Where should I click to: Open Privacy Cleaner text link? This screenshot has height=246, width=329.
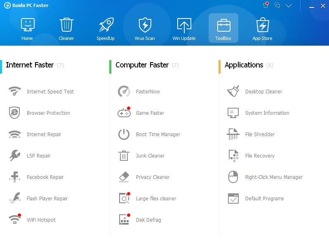pyautogui.click(x=153, y=177)
